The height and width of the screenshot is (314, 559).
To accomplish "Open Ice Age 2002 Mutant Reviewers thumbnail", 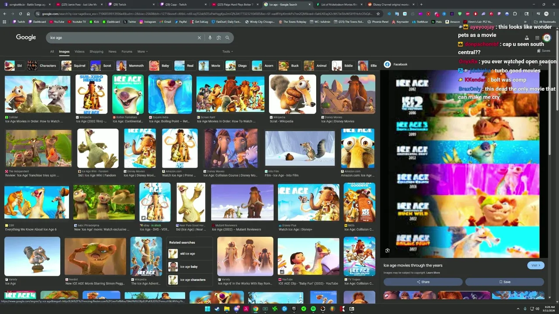I will pyautogui.click(x=242, y=202).
